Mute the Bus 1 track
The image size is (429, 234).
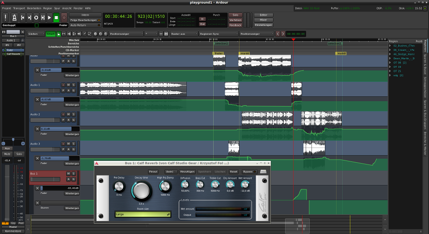68,173
